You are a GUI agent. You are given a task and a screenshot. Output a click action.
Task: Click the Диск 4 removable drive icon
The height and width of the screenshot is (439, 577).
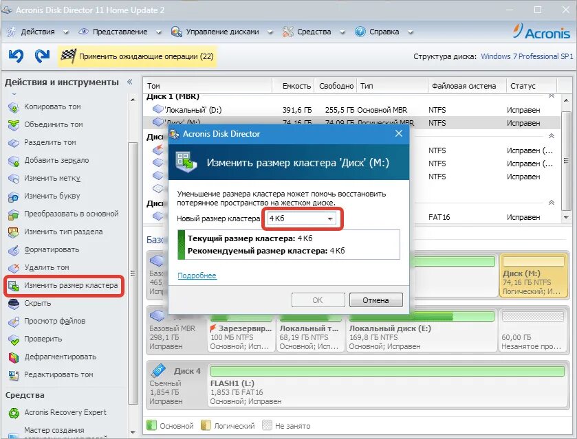[159, 370]
